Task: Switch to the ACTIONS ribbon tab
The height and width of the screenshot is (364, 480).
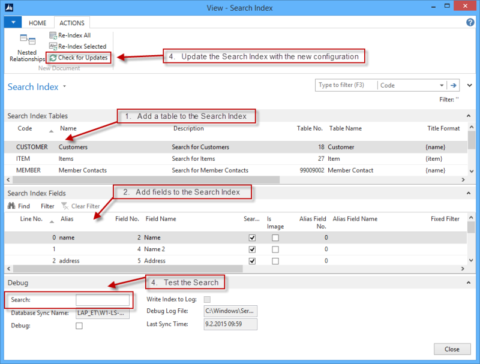Action: 72,23
